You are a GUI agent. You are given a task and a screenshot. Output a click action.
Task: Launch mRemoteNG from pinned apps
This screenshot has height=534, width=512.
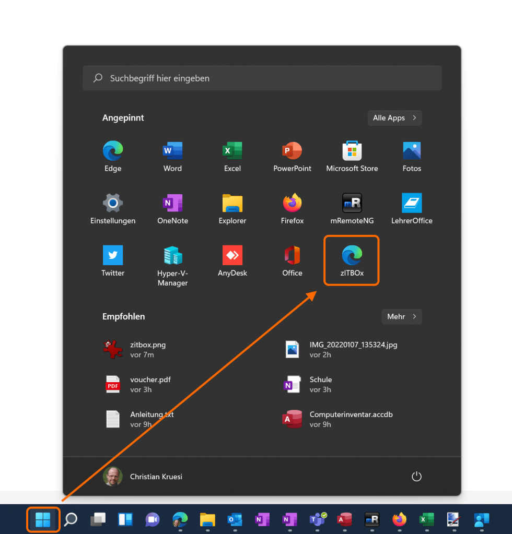pos(352,208)
